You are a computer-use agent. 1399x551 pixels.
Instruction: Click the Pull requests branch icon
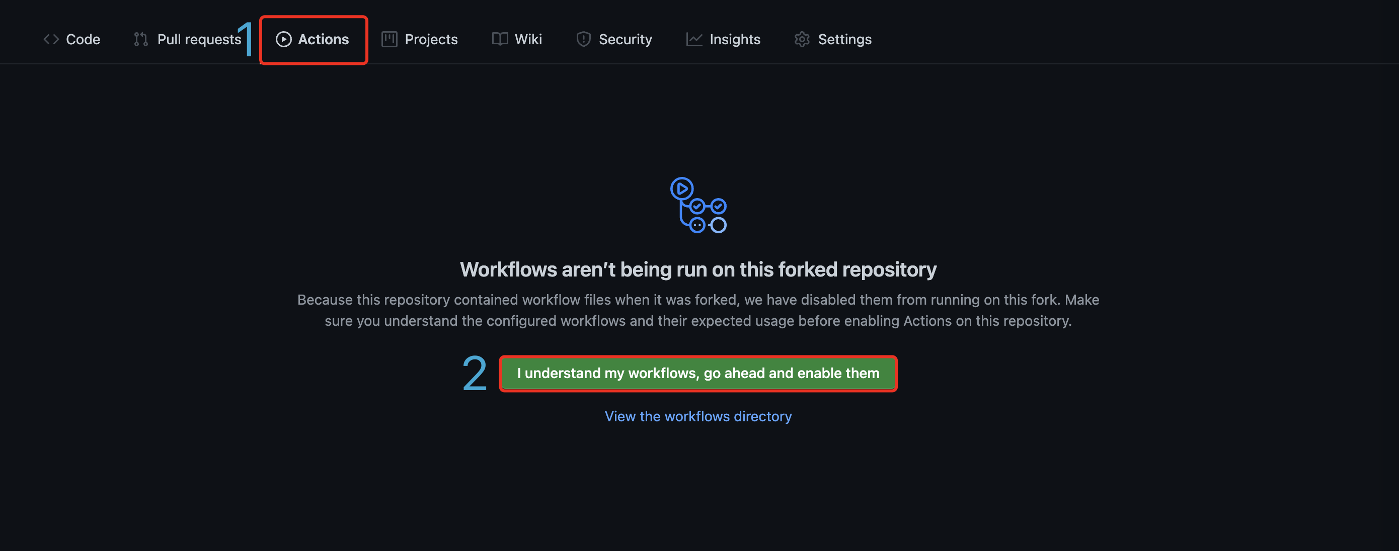coord(141,39)
